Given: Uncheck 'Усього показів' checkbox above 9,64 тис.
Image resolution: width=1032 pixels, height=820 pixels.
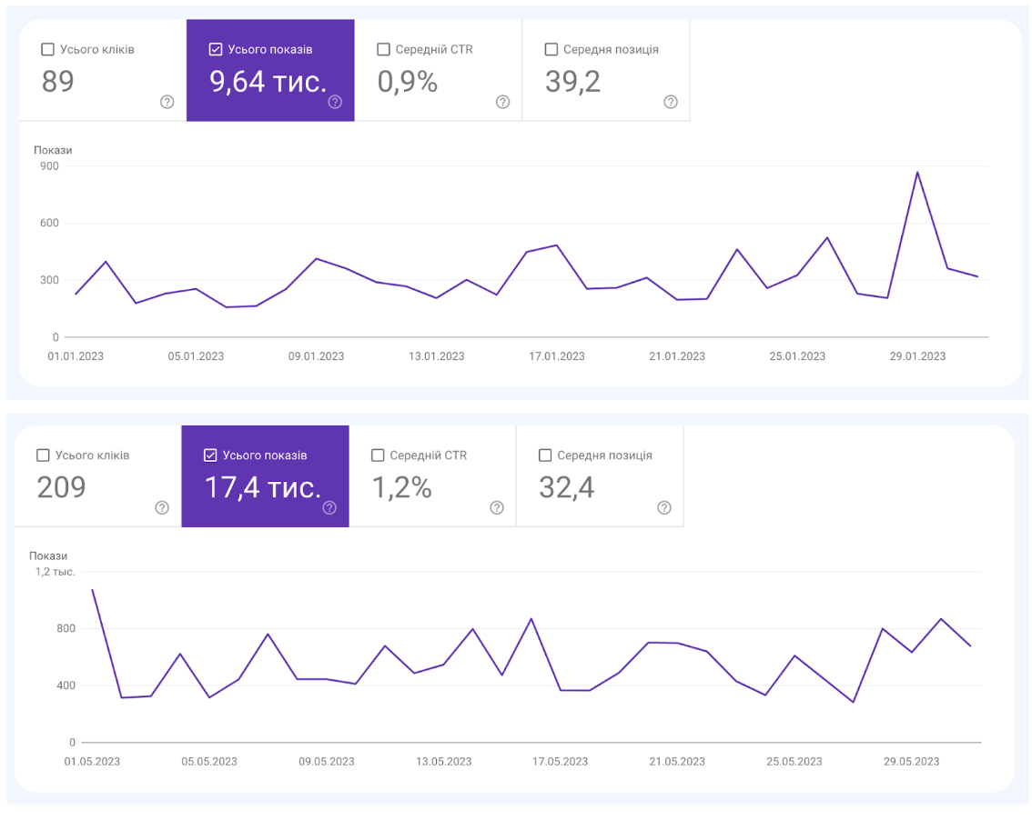Looking at the screenshot, I should click(x=216, y=49).
